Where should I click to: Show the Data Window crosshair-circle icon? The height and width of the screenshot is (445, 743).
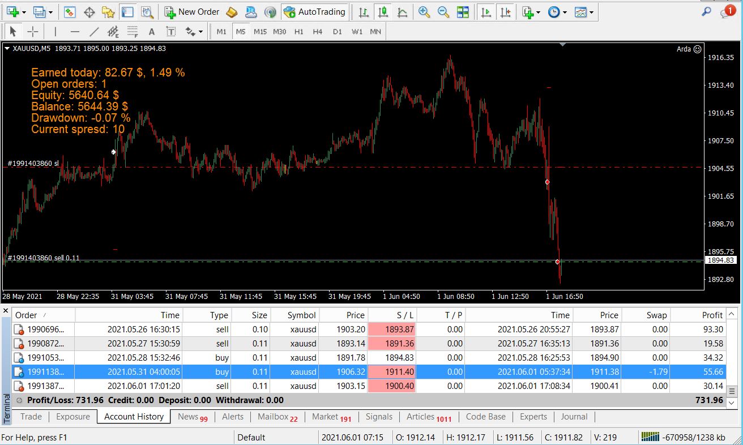(89, 12)
